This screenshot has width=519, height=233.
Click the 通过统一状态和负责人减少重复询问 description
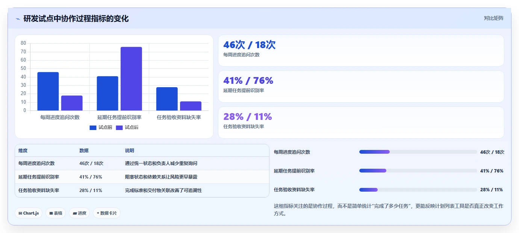[x=161, y=163]
